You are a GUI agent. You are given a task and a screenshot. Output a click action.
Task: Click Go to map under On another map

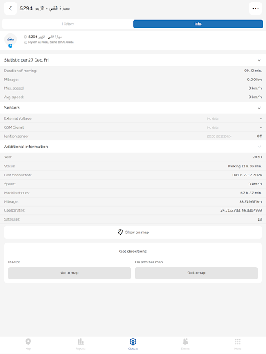[x=196, y=273]
